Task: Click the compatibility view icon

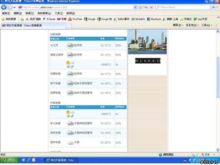Action: pyautogui.click(x=140, y=7)
